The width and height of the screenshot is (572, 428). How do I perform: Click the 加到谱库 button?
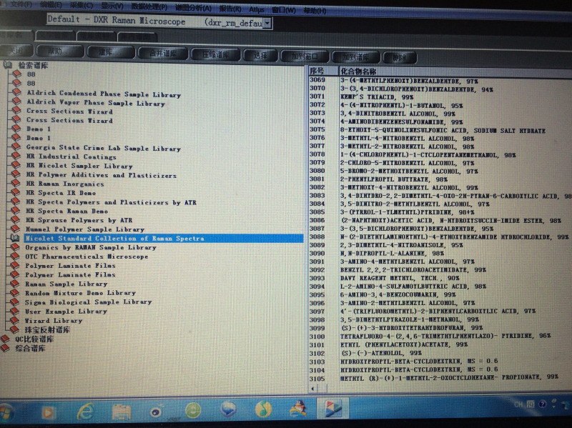tap(355, 57)
